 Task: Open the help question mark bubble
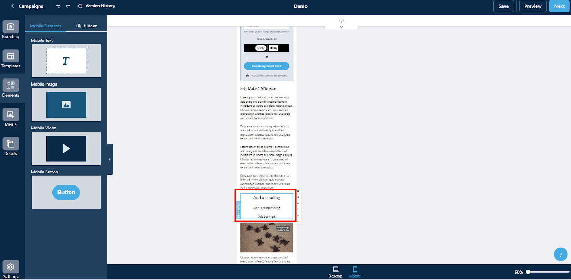561,254
